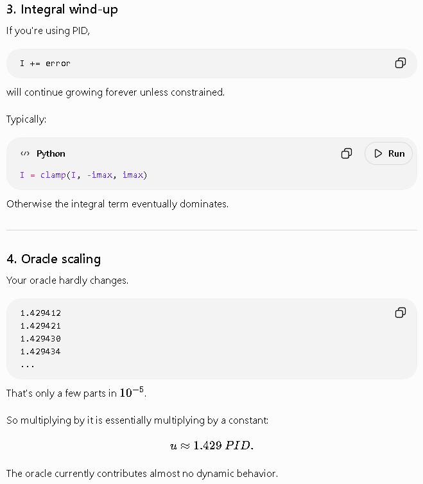Click the code brackets icon beside Python
This screenshot has width=423, height=484.
click(x=25, y=153)
